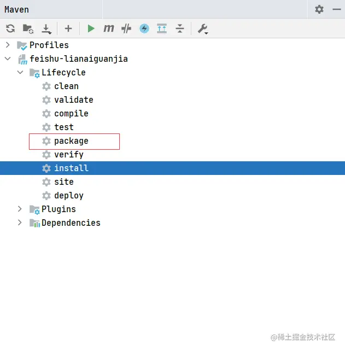Select the install lifecycle goal
This screenshot has height=351, width=345.
tap(172, 168)
